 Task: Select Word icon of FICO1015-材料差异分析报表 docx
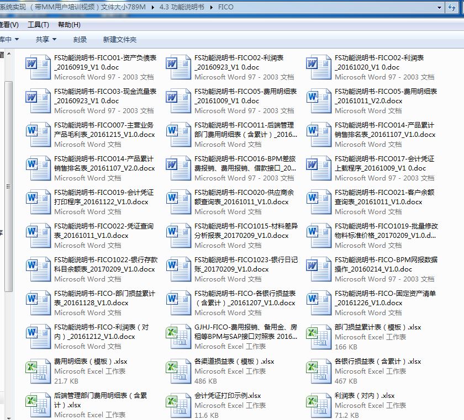178,236
